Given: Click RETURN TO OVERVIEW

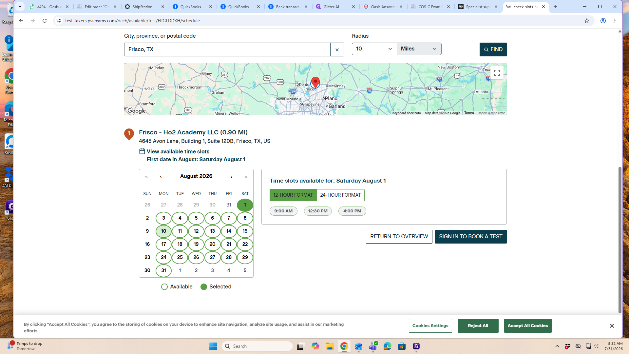Looking at the screenshot, I should [x=399, y=237].
